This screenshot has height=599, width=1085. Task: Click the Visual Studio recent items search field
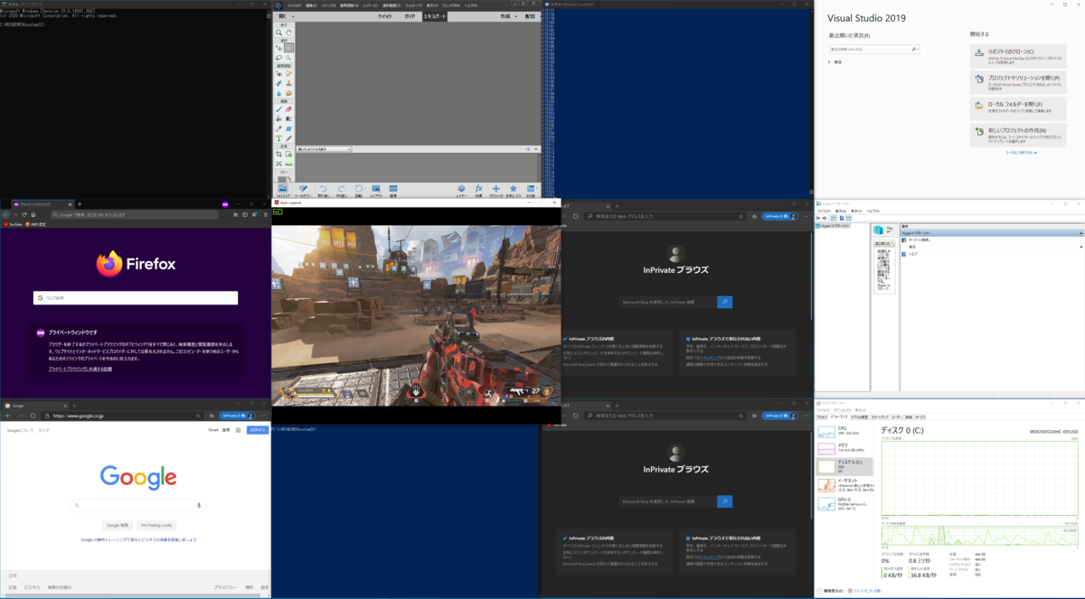[x=874, y=49]
